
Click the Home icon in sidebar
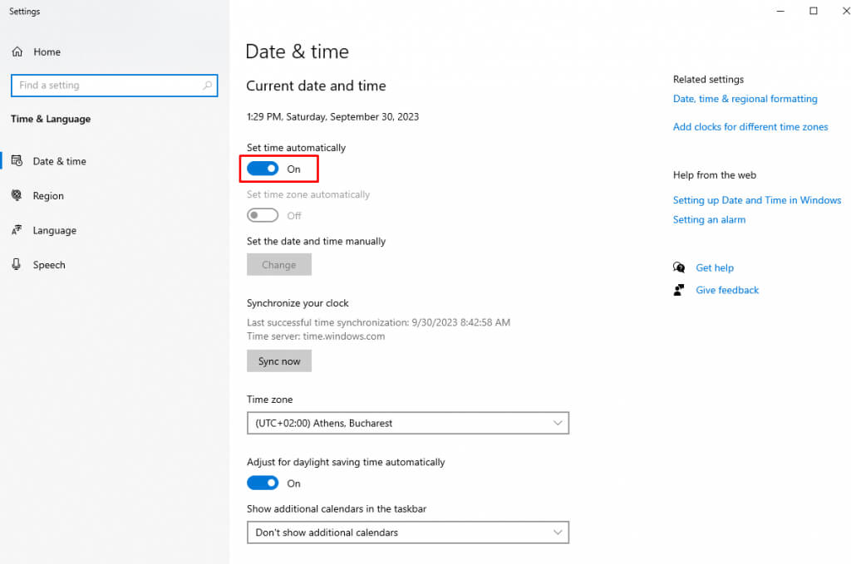[x=17, y=51]
